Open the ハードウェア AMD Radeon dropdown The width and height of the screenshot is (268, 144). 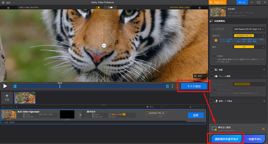coord(249,29)
